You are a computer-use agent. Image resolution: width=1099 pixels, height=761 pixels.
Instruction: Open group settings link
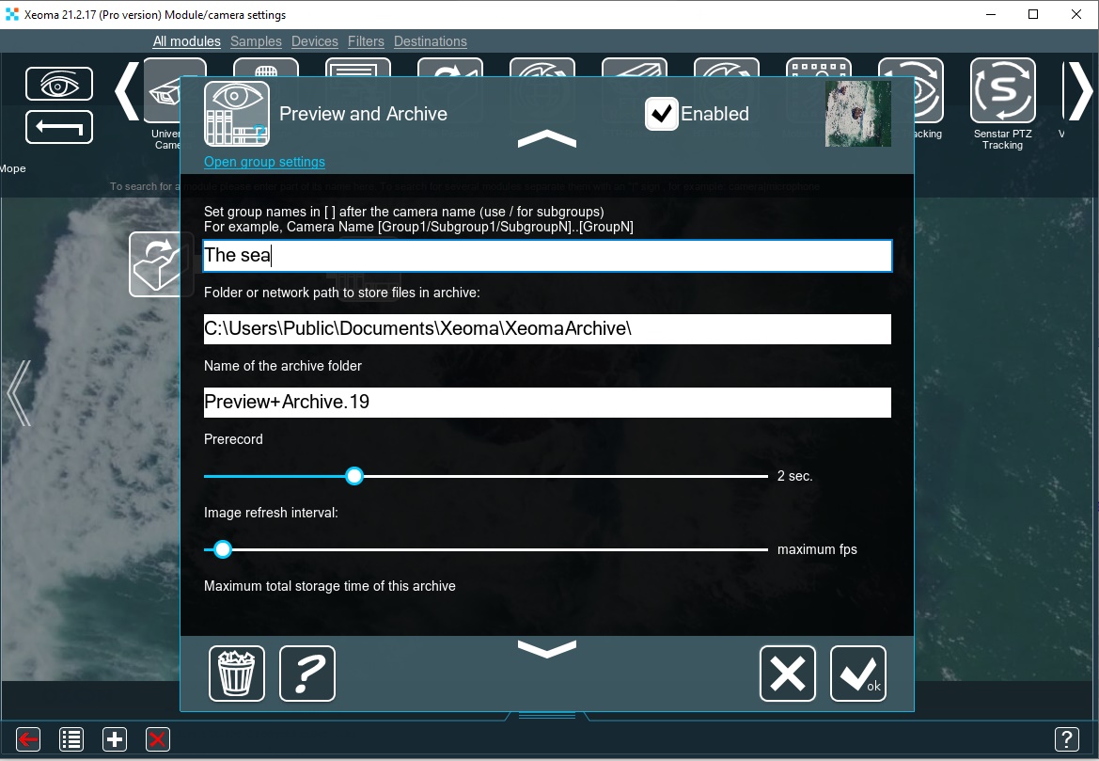pyautogui.click(x=264, y=162)
